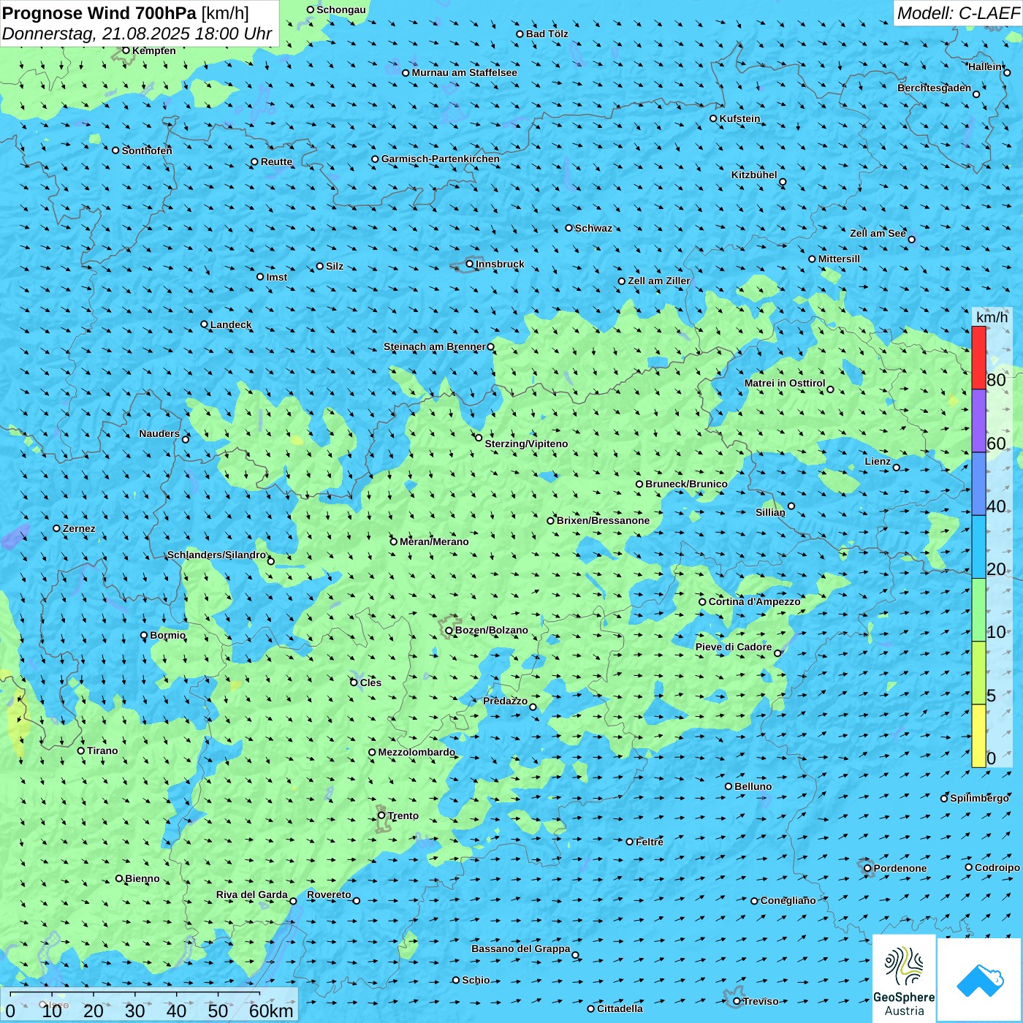The image size is (1023, 1023).
Task: Click the Innsbruck city label
Action: click(500, 264)
